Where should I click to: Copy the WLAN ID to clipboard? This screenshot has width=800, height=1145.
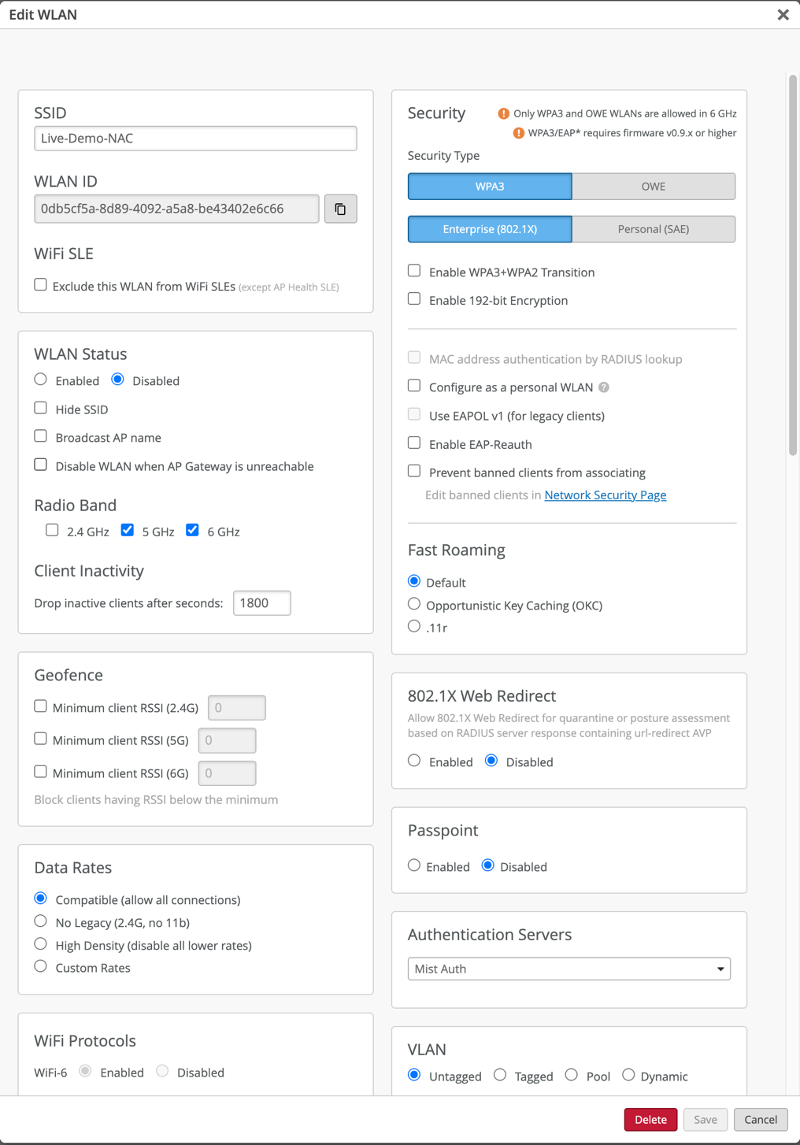click(340, 209)
